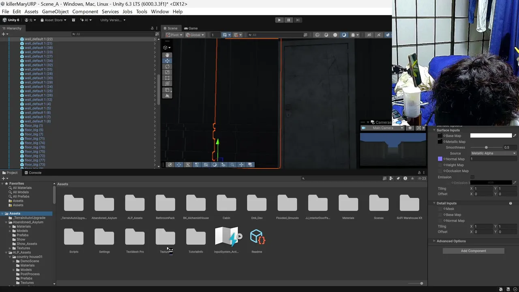The image size is (519, 292).
Task: Click the Detail Inputs help icon
Action: [x=510, y=203]
